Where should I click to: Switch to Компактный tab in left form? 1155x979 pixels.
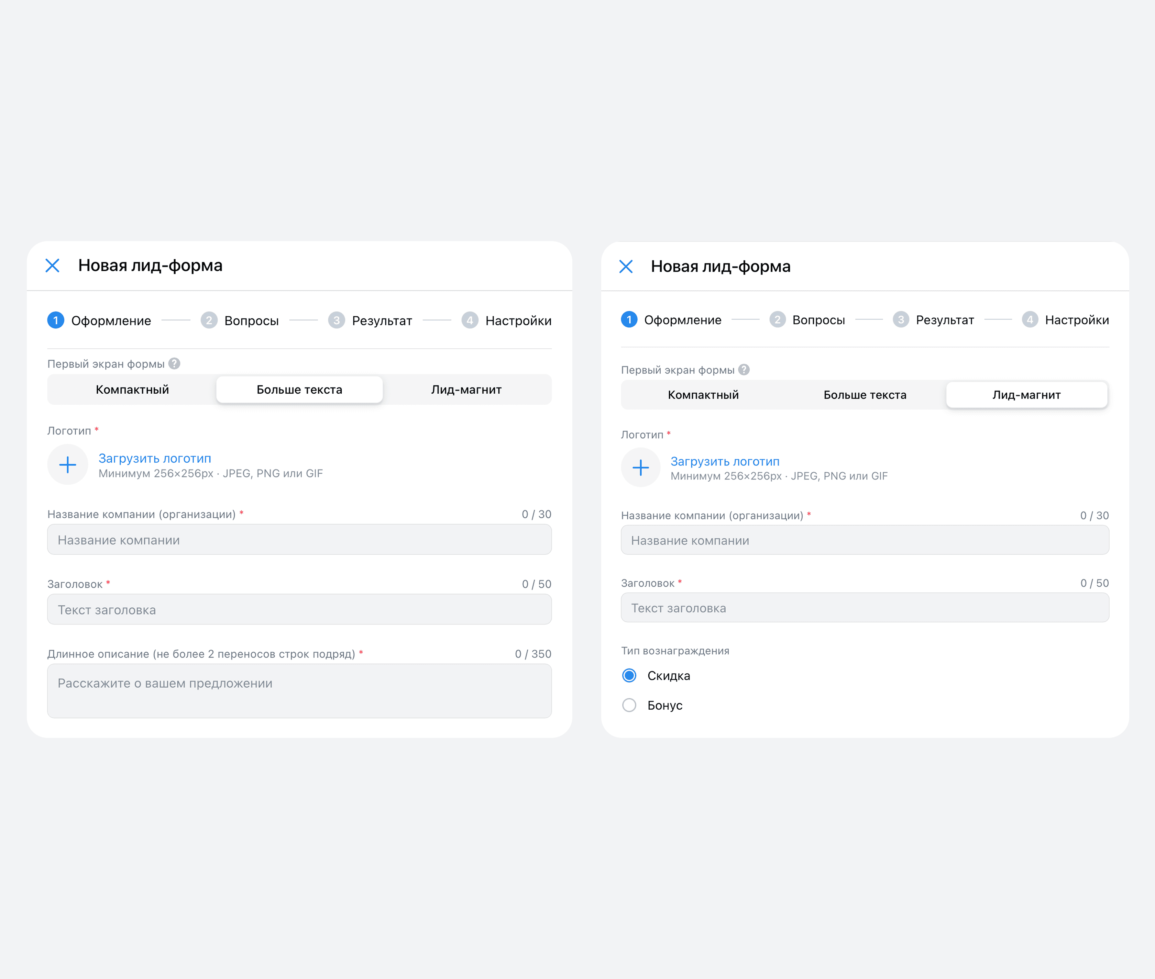click(132, 390)
